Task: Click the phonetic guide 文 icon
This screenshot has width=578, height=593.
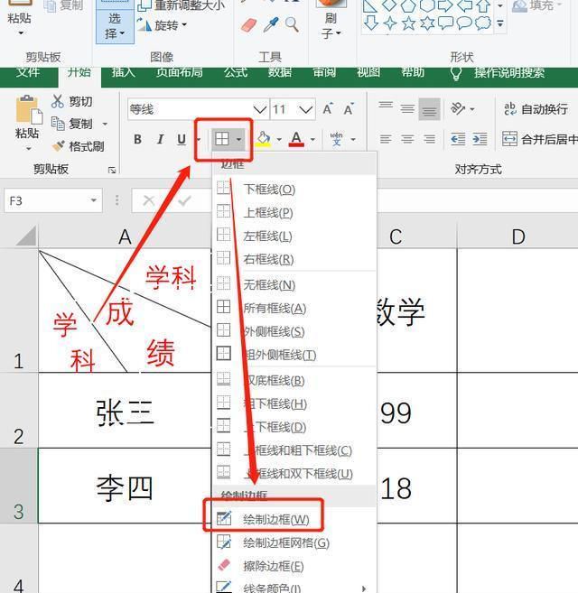Action: pos(336,139)
